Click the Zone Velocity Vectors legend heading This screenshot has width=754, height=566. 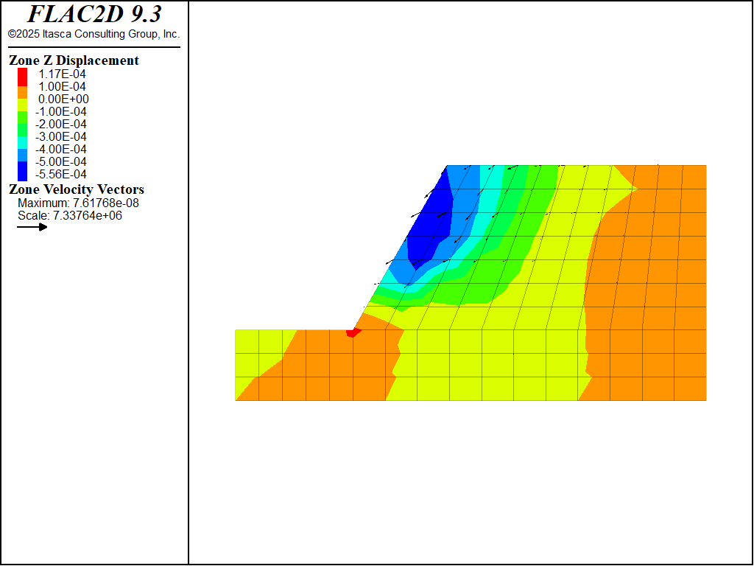(x=77, y=189)
